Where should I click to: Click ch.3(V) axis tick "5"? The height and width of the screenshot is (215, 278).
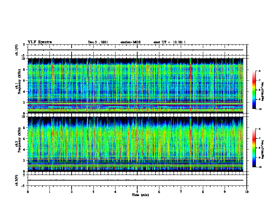[x=24, y=175]
